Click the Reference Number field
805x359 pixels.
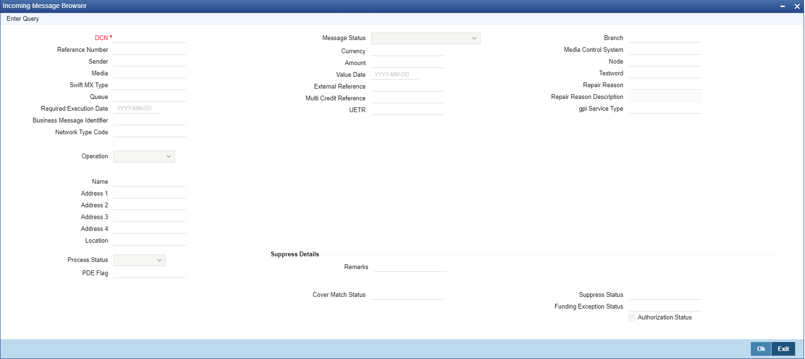[150, 50]
